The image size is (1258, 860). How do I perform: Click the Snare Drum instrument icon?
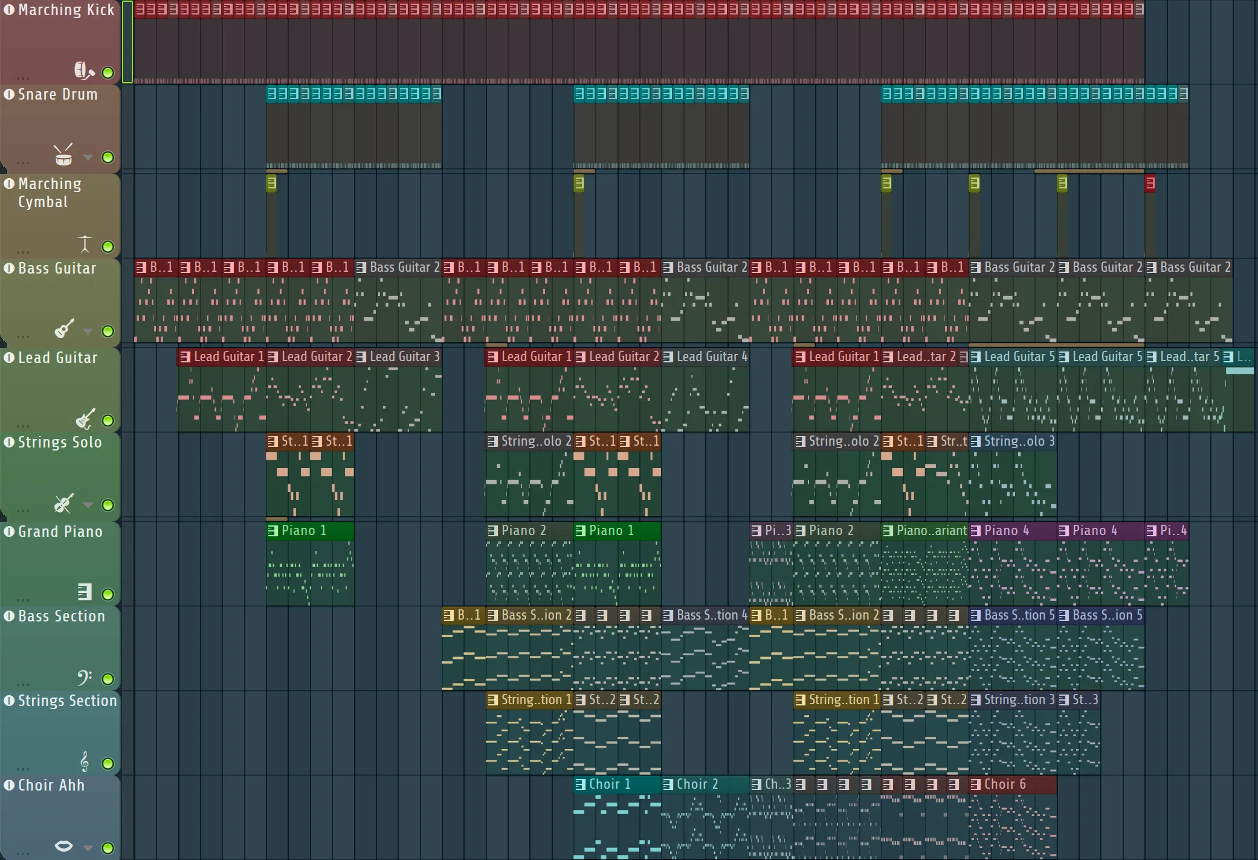(x=63, y=155)
